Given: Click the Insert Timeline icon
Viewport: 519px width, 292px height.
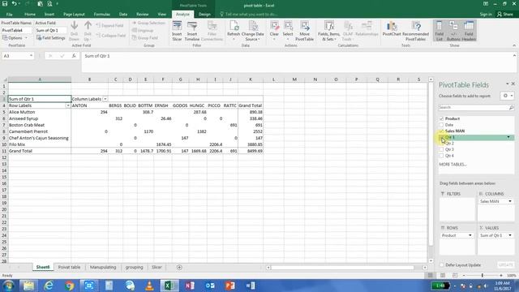Looking at the screenshot, I should point(192,31).
